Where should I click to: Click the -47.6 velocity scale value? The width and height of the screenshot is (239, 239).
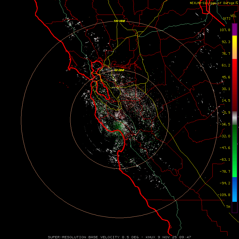pos(225,148)
